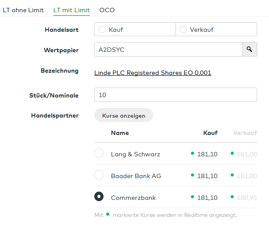269x226 pixels.
Task: Select the Kauf radio option
Action: coord(102,30)
